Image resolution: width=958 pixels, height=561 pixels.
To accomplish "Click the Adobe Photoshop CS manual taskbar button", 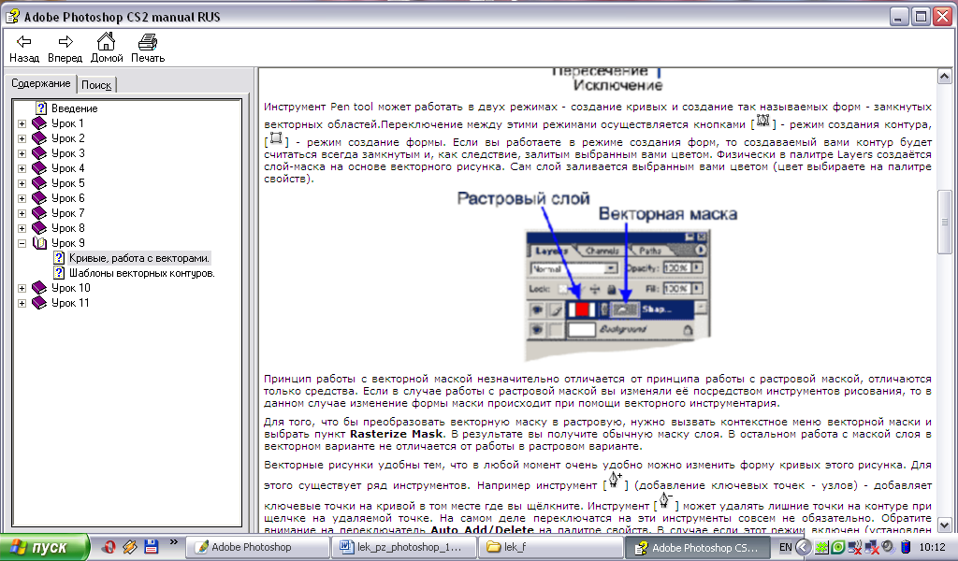I will 698,547.
